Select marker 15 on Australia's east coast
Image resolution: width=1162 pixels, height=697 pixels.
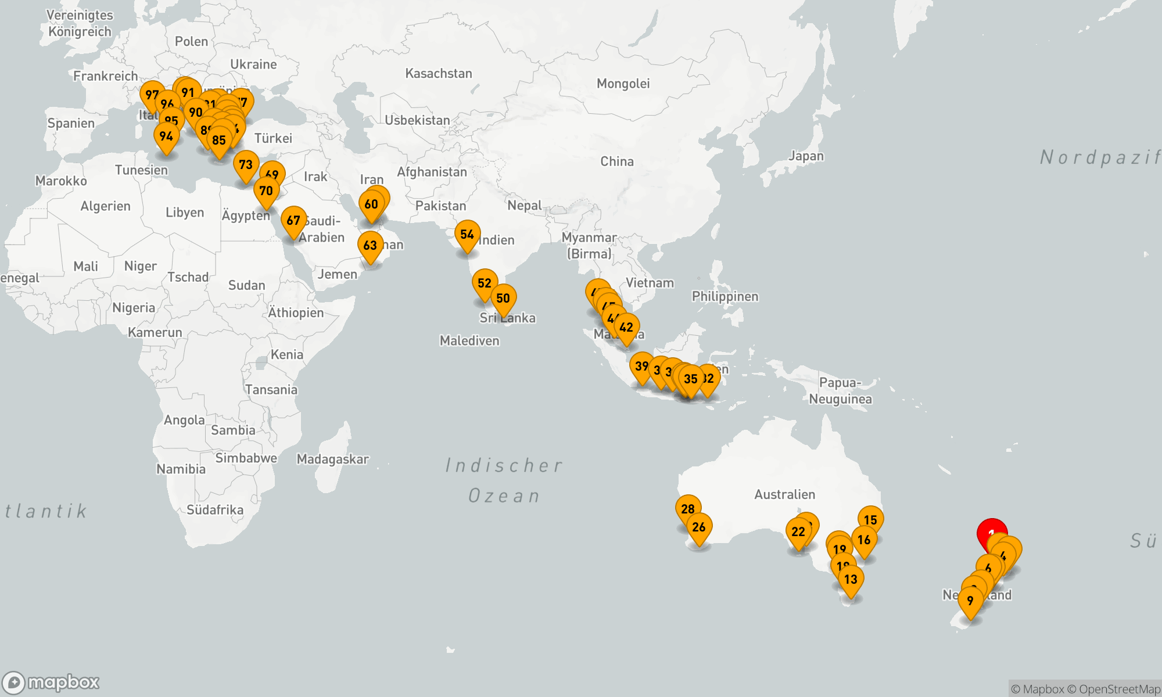pyautogui.click(x=870, y=520)
